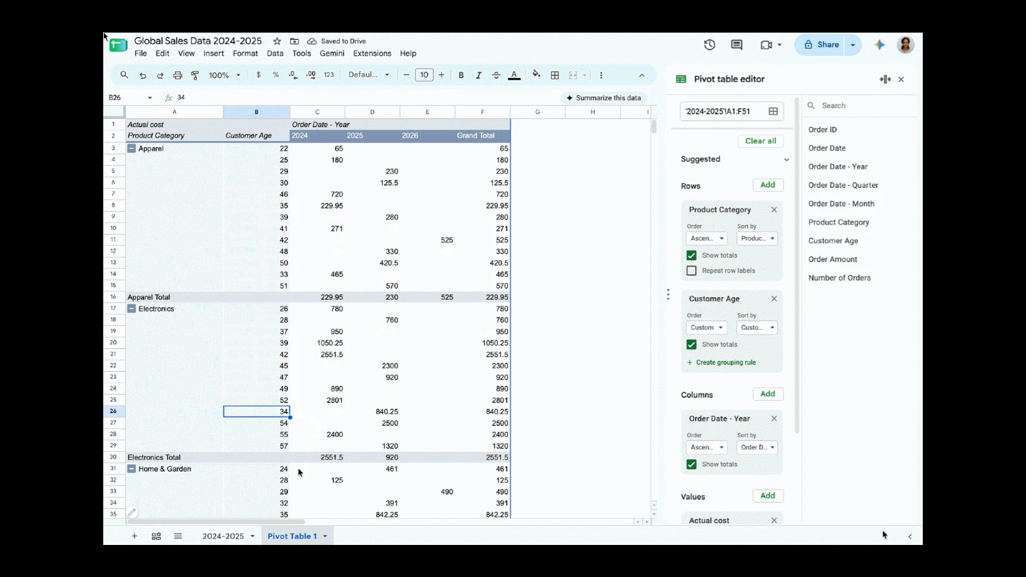Viewport: 1026px width, 577px height.
Task: Open Customer Age Custom order dropdown
Action: [x=707, y=328]
